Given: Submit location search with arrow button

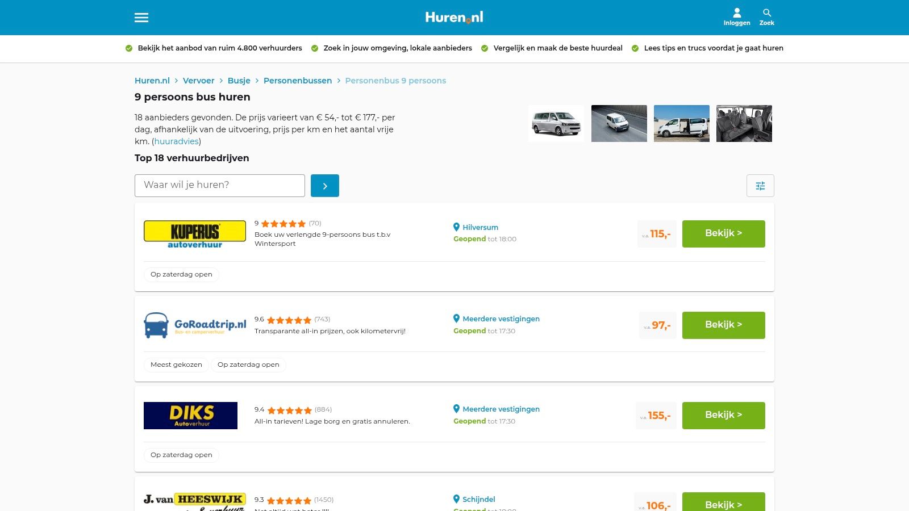Looking at the screenshot, I should point(325,186).
